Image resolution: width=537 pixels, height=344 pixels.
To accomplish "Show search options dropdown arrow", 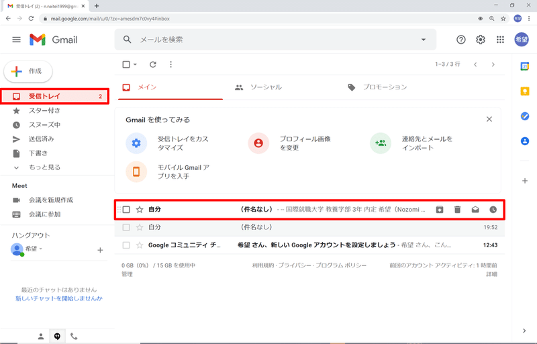I will coord(424,40).
